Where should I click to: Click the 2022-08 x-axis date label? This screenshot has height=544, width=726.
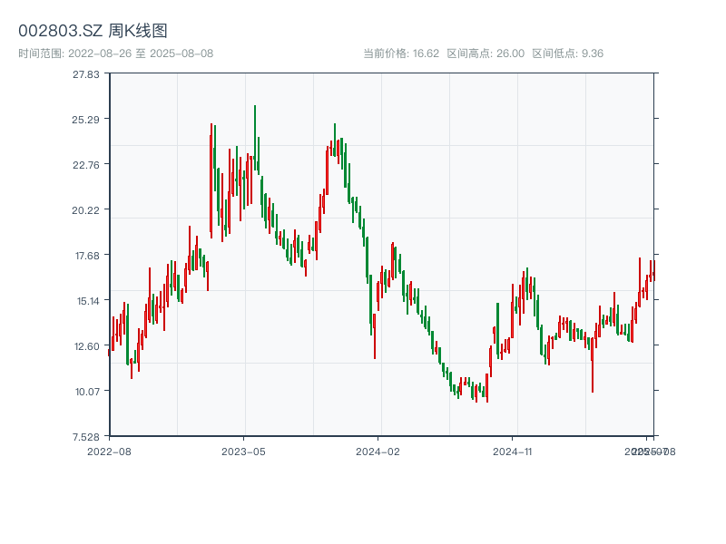tap(109, 451)
